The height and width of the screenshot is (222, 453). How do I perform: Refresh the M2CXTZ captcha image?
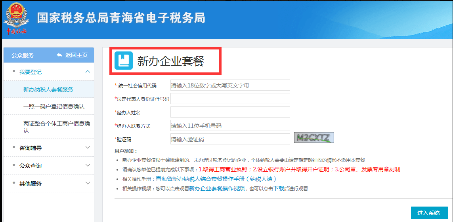[314, 138]
